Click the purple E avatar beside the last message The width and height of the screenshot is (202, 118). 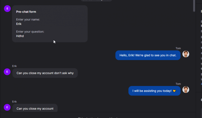coord(7,107)
